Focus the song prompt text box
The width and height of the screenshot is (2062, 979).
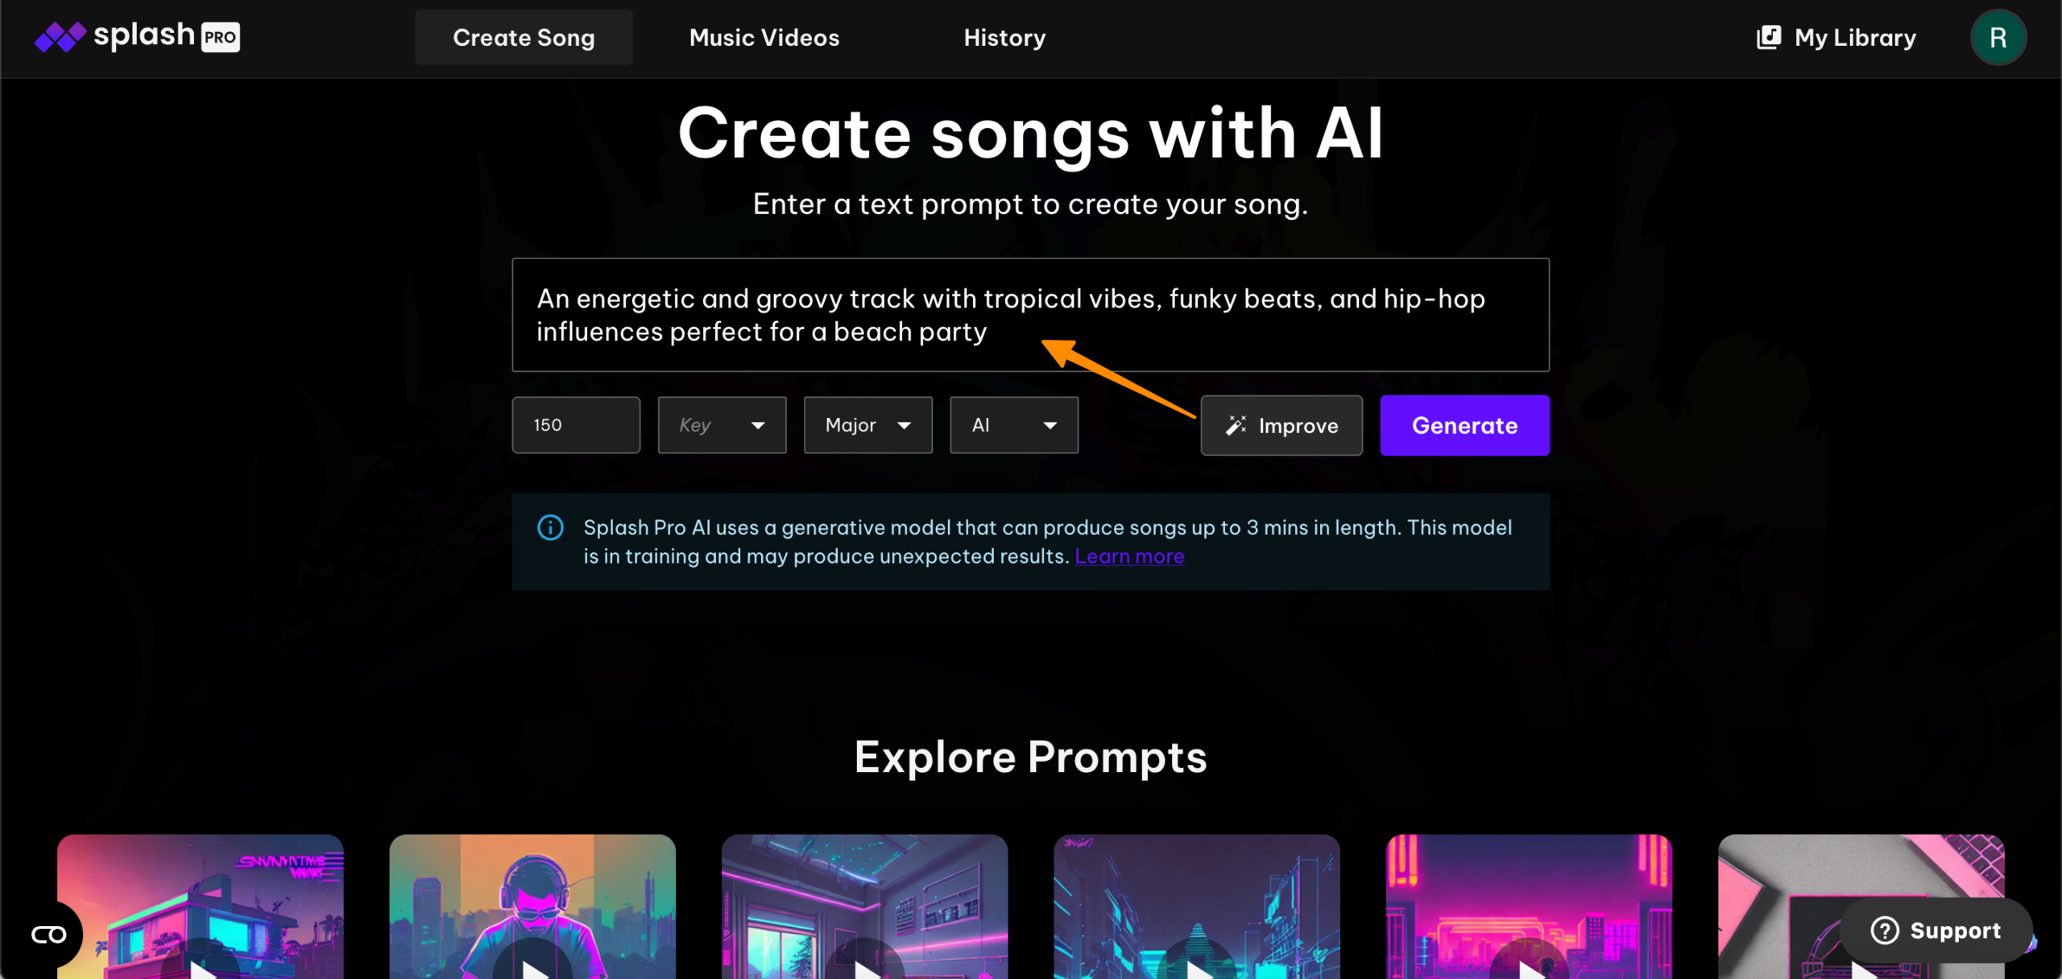1030,315
